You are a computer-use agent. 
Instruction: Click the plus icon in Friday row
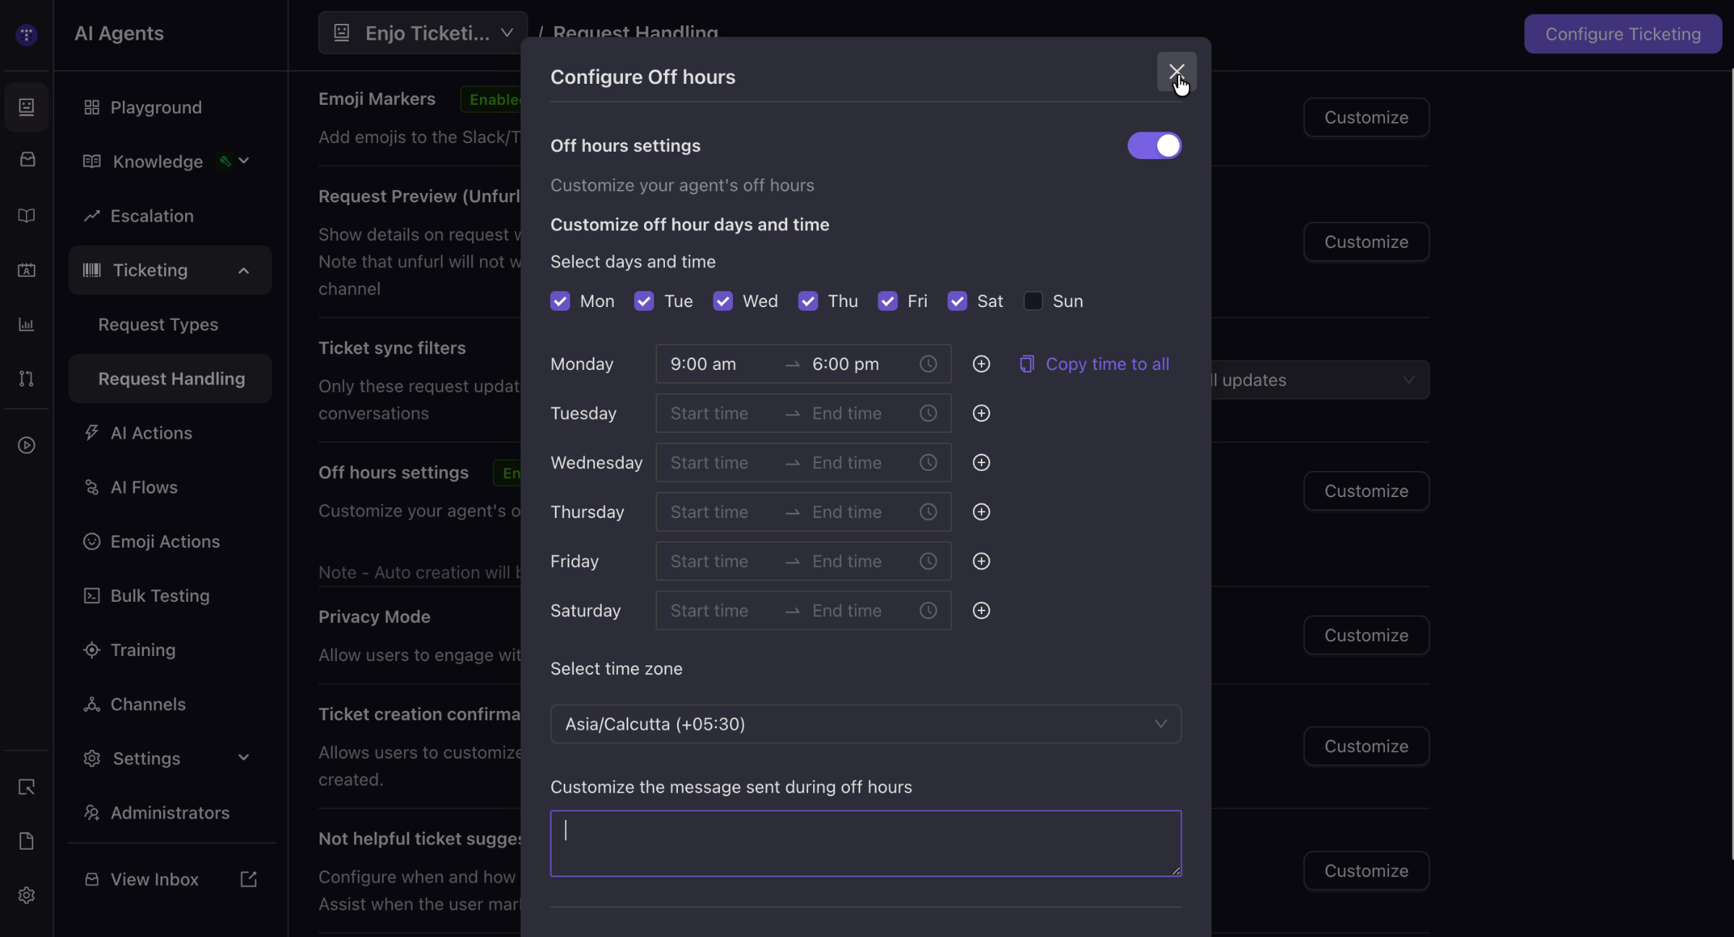point(981,561)
